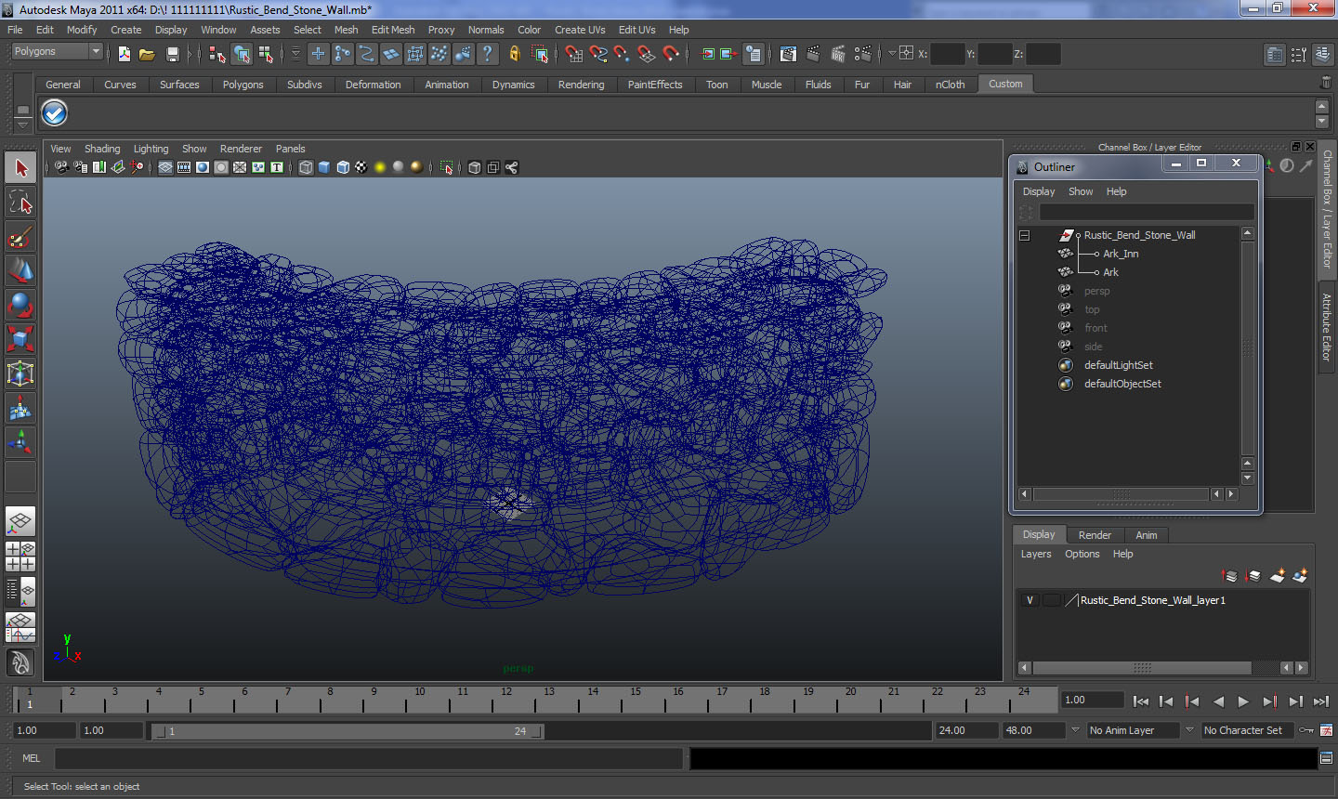Screen dimensions: 1338x799
Task: Toggle Film Gate in viewport toolbar
Action: (x=184, y=167)
